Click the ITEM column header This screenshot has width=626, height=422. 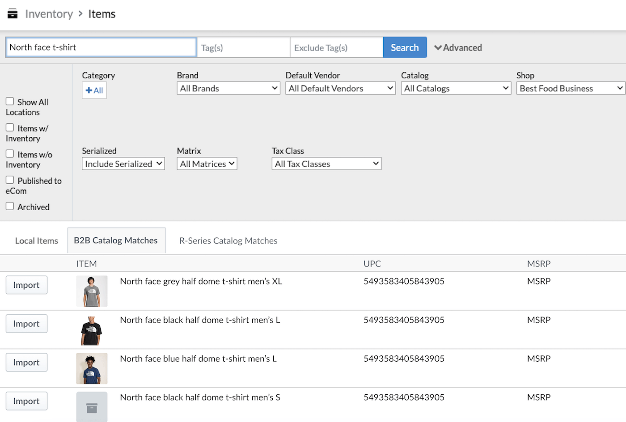point(86,264)
